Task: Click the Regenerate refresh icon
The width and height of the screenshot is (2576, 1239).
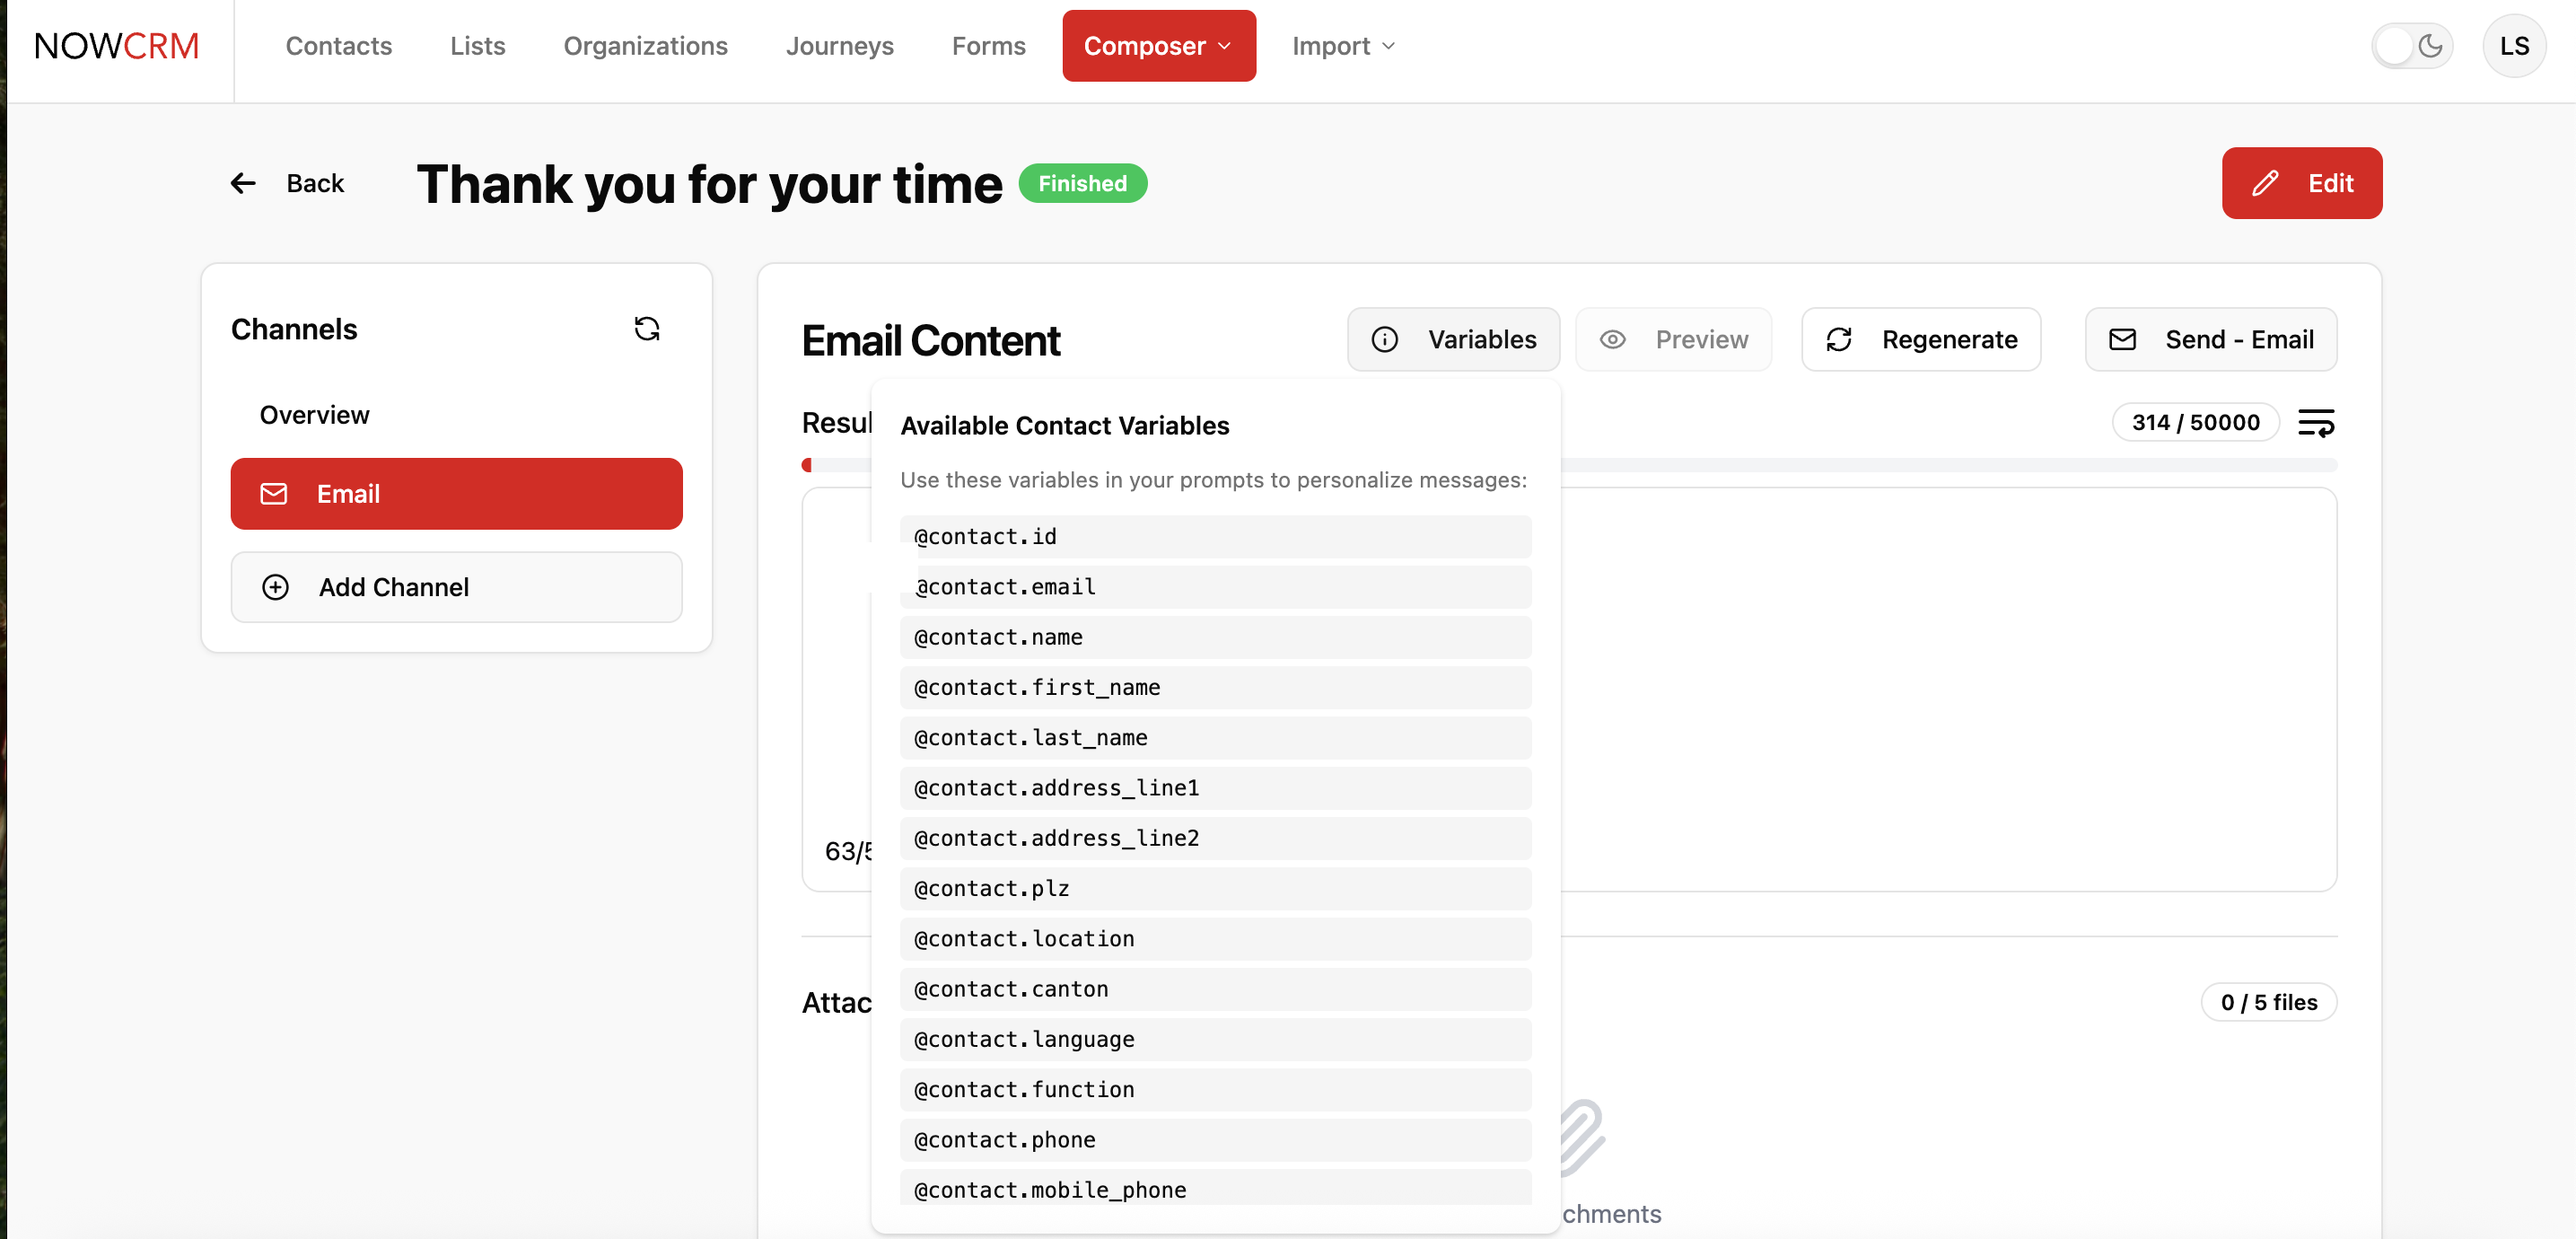Action: point(1840,339)
